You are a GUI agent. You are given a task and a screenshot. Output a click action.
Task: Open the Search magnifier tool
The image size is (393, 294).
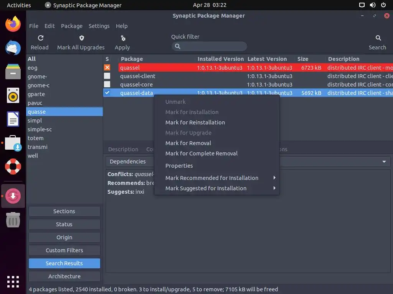378,38
